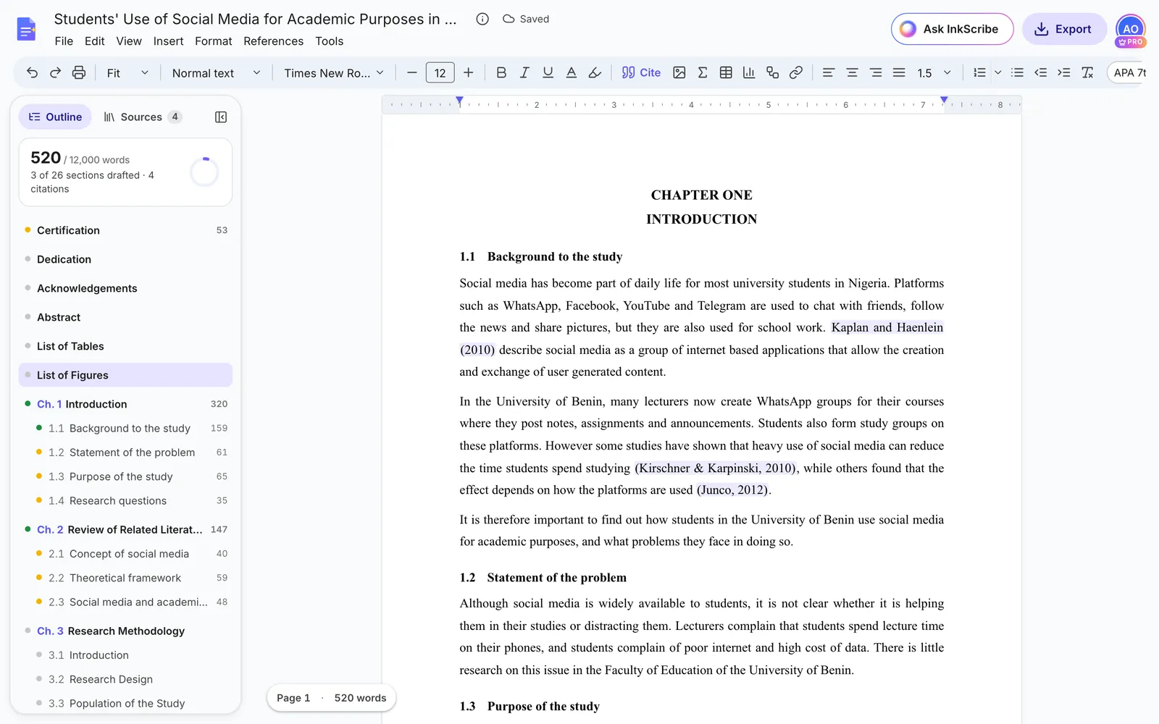The height and width of the screenshot is (724, 1159).
Task: Redo the last undone edit
Action: click(55, 72)
